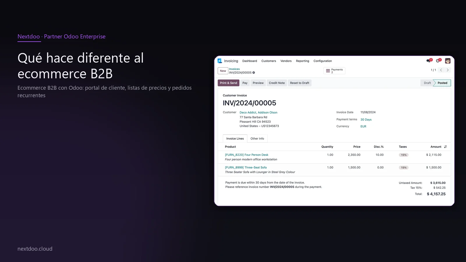The width and height of the screenshot is (466, 262).
Task: Open the Invoicing app icon
Action: click(x=220, y=61)
